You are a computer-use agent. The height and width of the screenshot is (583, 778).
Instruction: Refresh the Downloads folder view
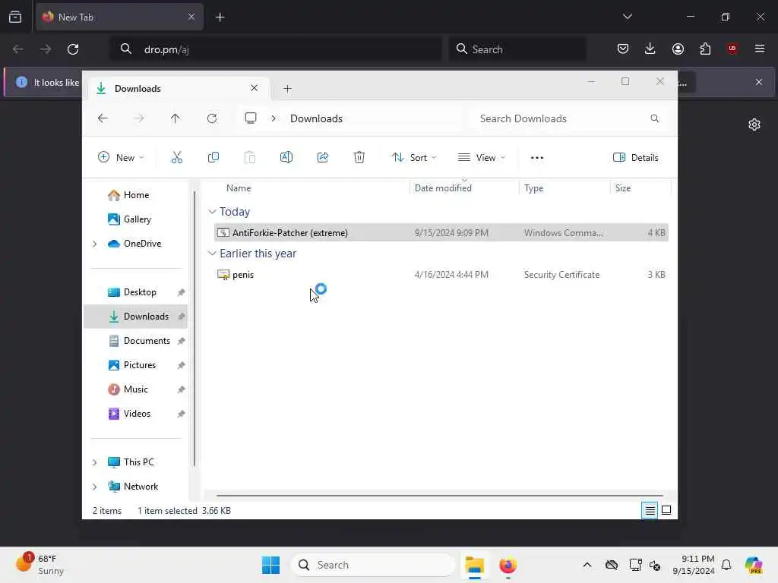(212, 118)
